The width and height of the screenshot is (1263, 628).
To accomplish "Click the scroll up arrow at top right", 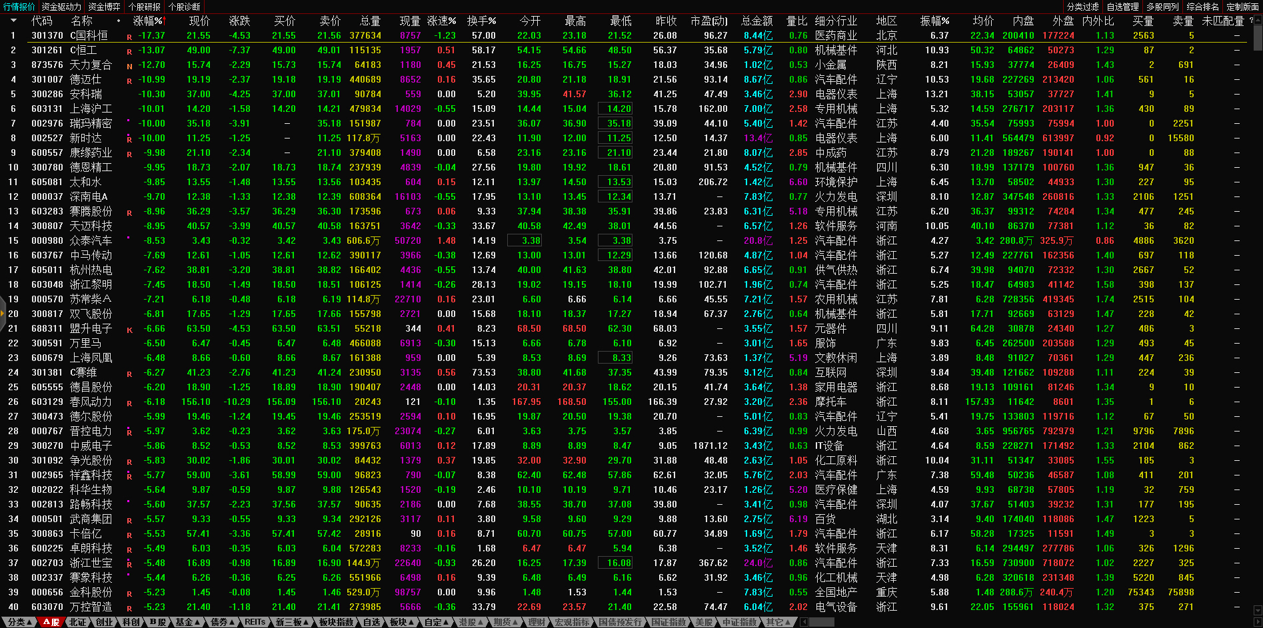I will 1258,20.
